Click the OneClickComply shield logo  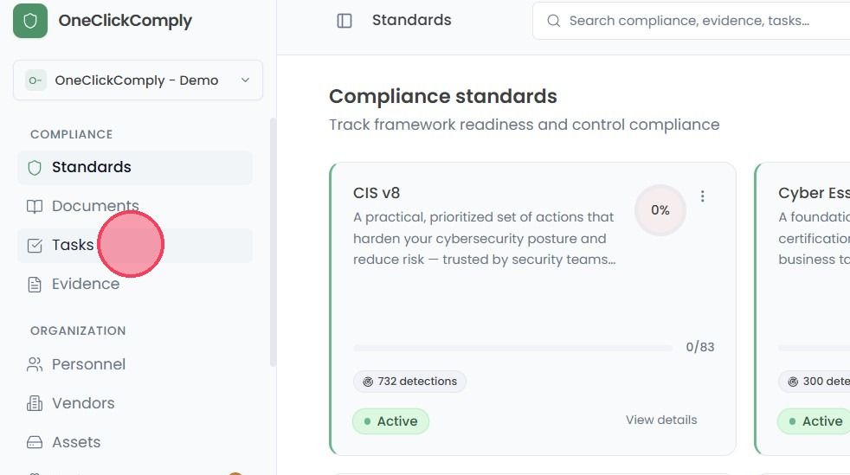click(30, 21)
